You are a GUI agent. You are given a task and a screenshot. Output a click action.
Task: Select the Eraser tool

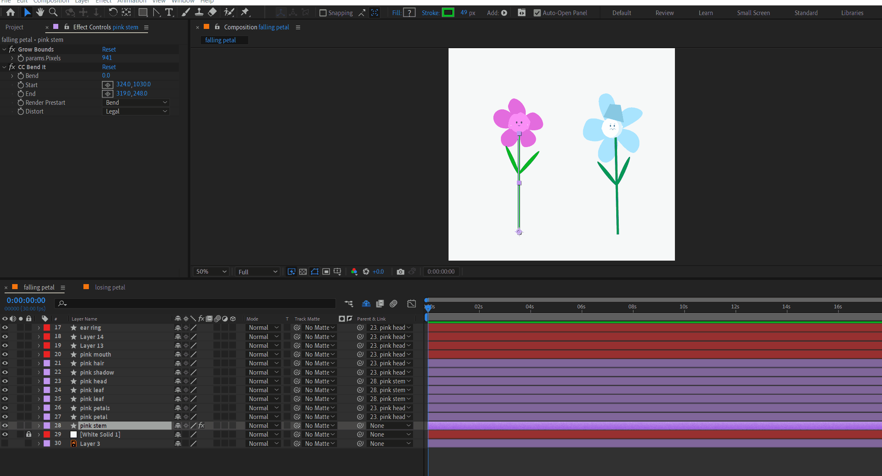click(213, 13)
